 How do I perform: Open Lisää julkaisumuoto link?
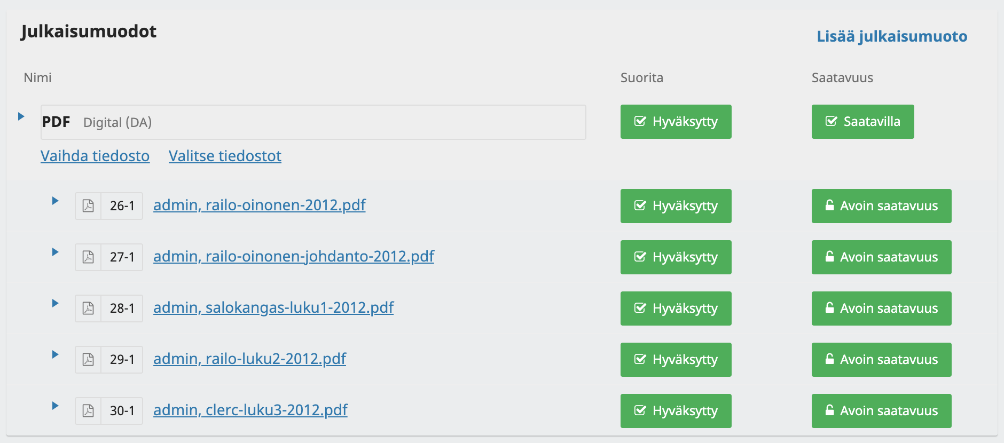892,36
